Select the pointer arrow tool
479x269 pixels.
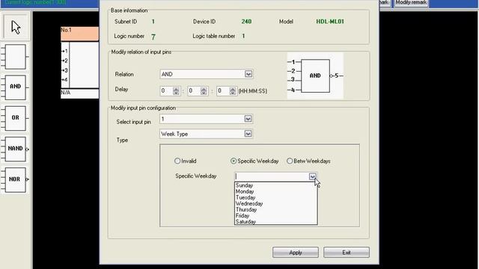(x=16, y=27)
